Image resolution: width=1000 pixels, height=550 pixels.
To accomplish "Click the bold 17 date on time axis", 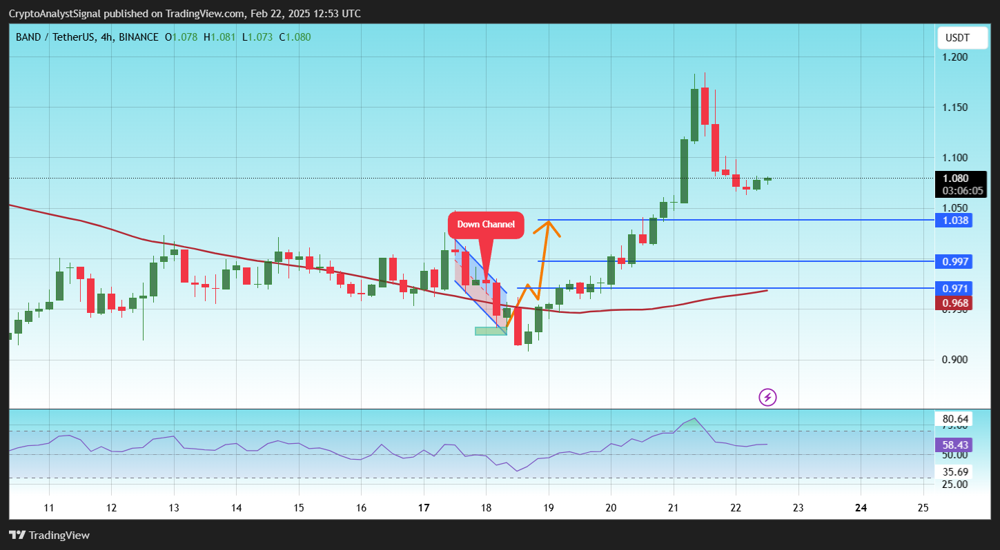I will click(x=424, y=508).
